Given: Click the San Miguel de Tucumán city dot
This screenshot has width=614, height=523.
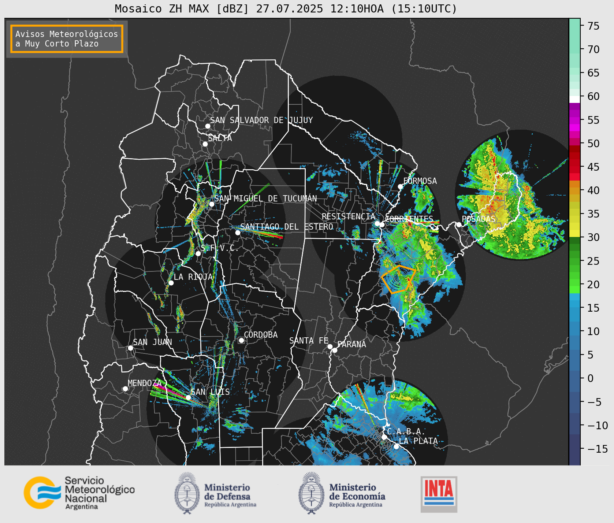Looking at the screenshot, I should [211, 204].
